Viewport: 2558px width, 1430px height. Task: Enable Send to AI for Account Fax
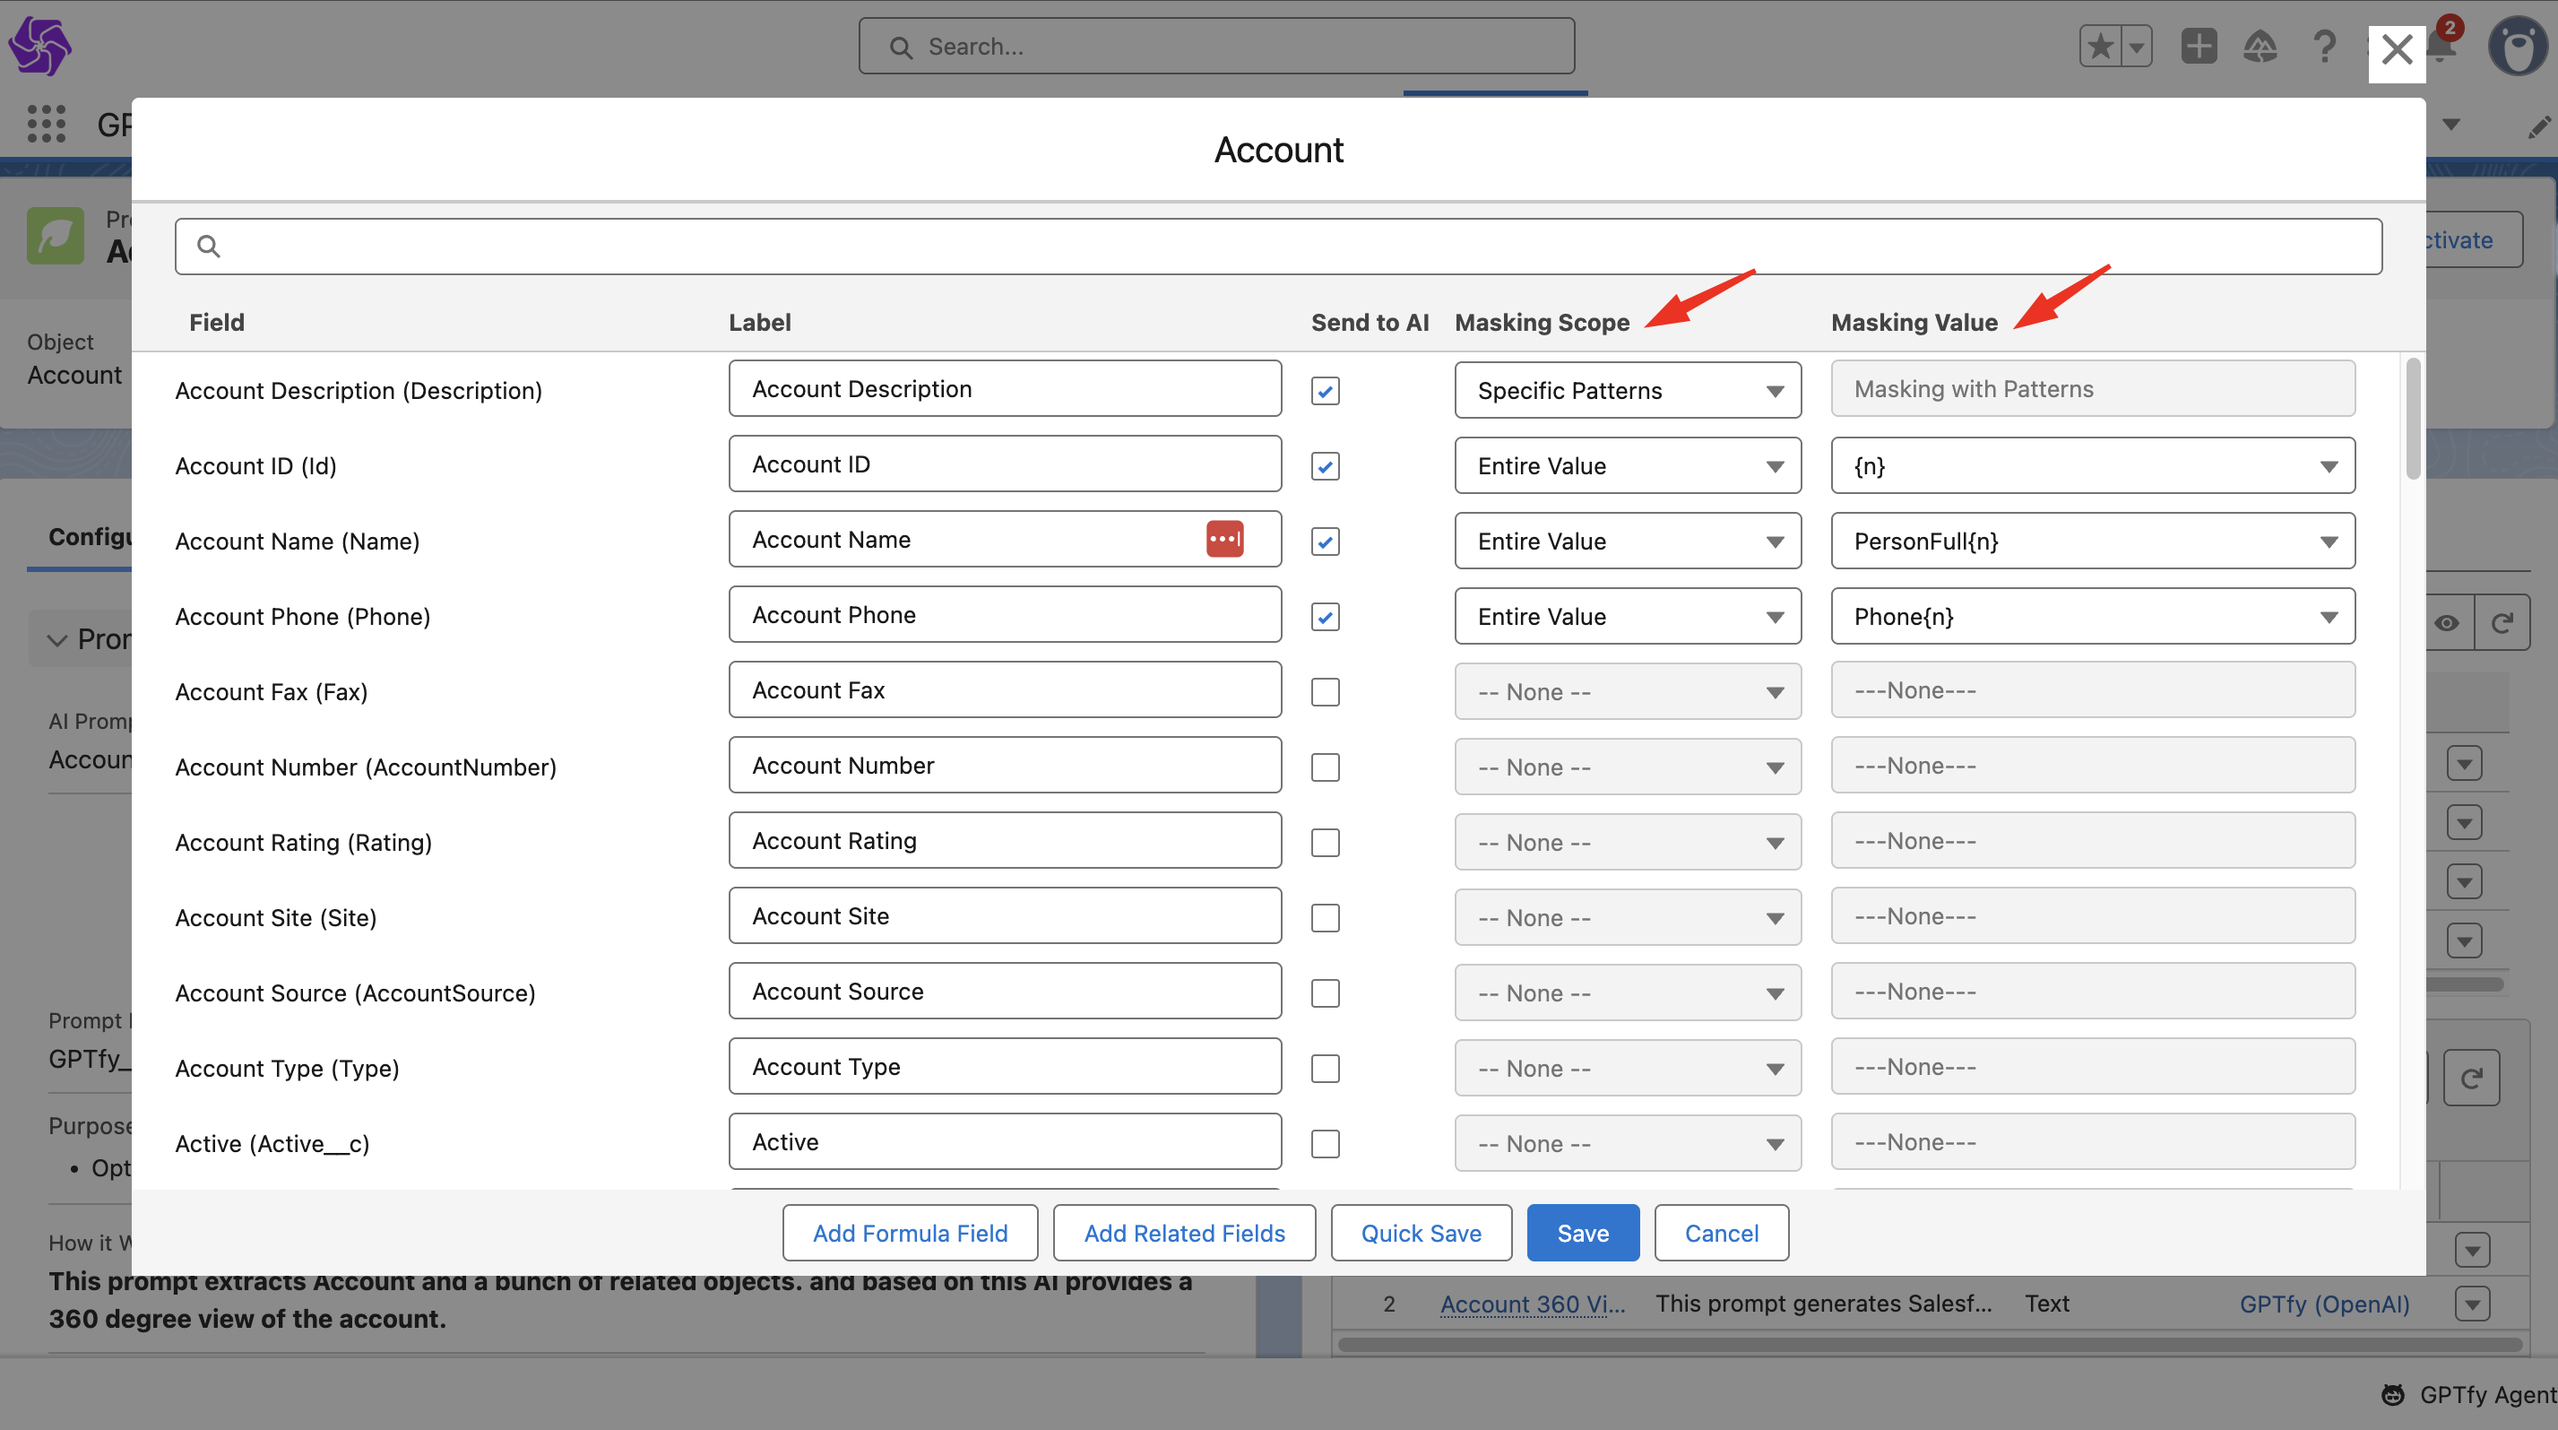coord(1325,692)
